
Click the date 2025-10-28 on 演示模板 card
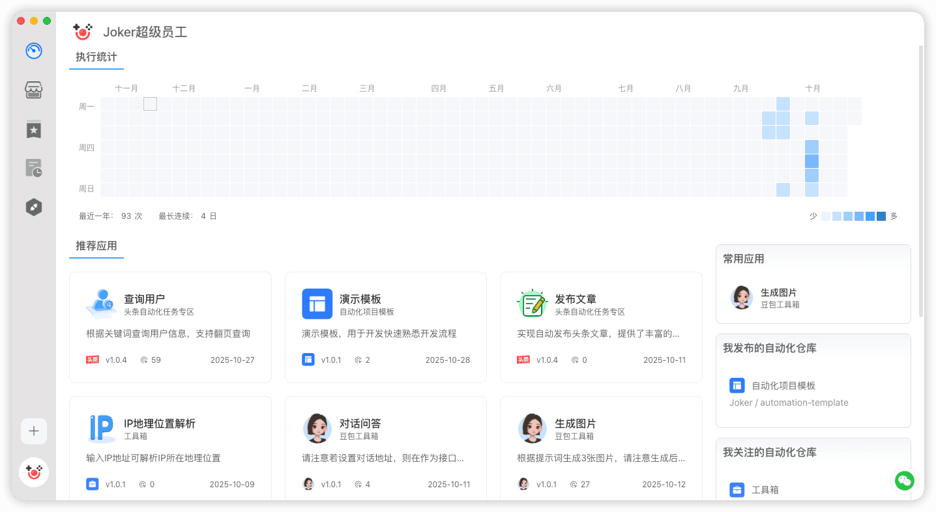coord(448,360)
